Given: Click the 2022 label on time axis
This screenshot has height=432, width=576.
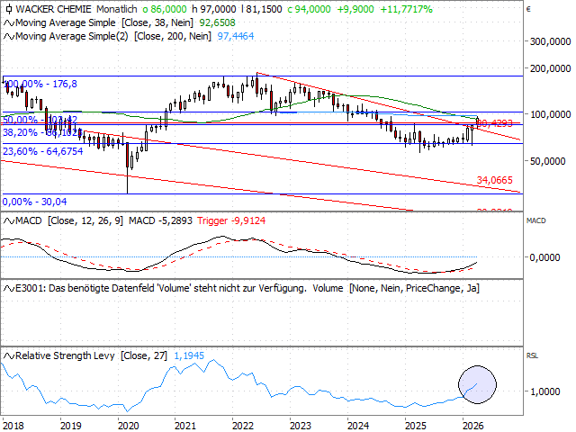Looking at the screenshot, I should pyautogui.click(x=243, y=426).
